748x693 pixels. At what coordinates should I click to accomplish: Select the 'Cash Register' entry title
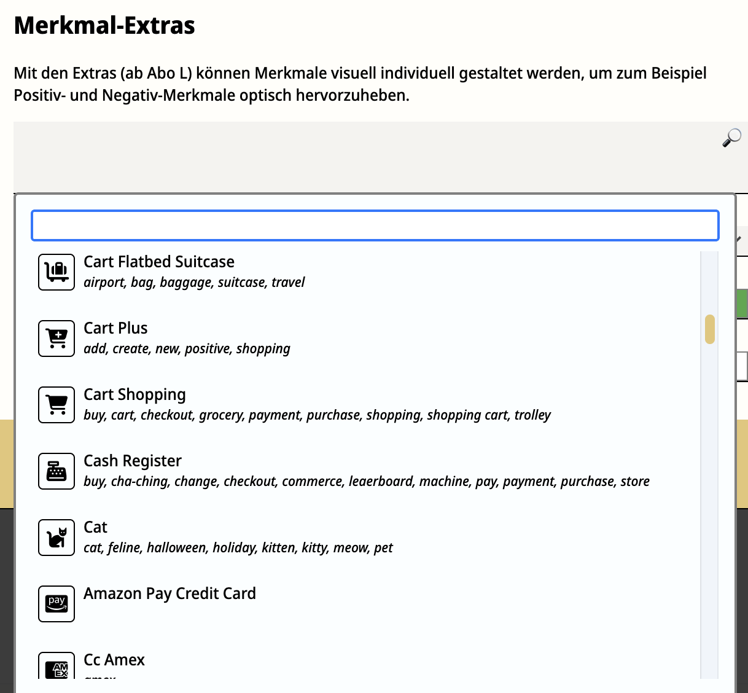pos(133,461)
